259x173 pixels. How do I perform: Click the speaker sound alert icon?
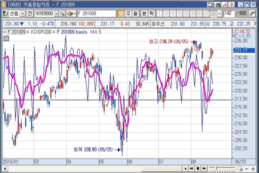(x=71, y=14)
